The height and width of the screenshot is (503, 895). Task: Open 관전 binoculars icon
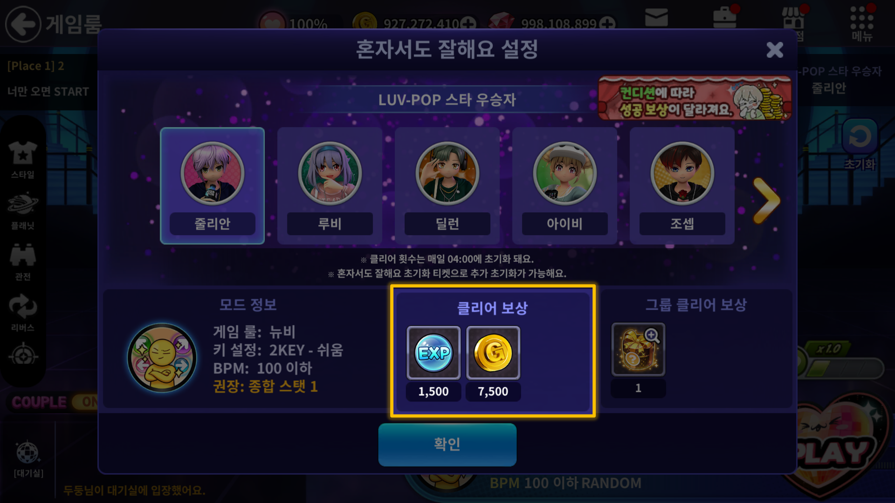pyautogui.click(x=22, y=262)
